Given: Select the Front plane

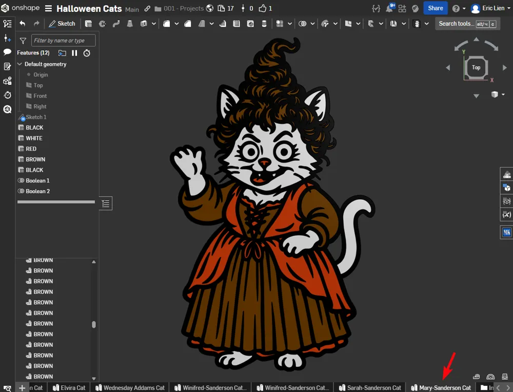Looking at the screenshot, I should tap(40, 96).
